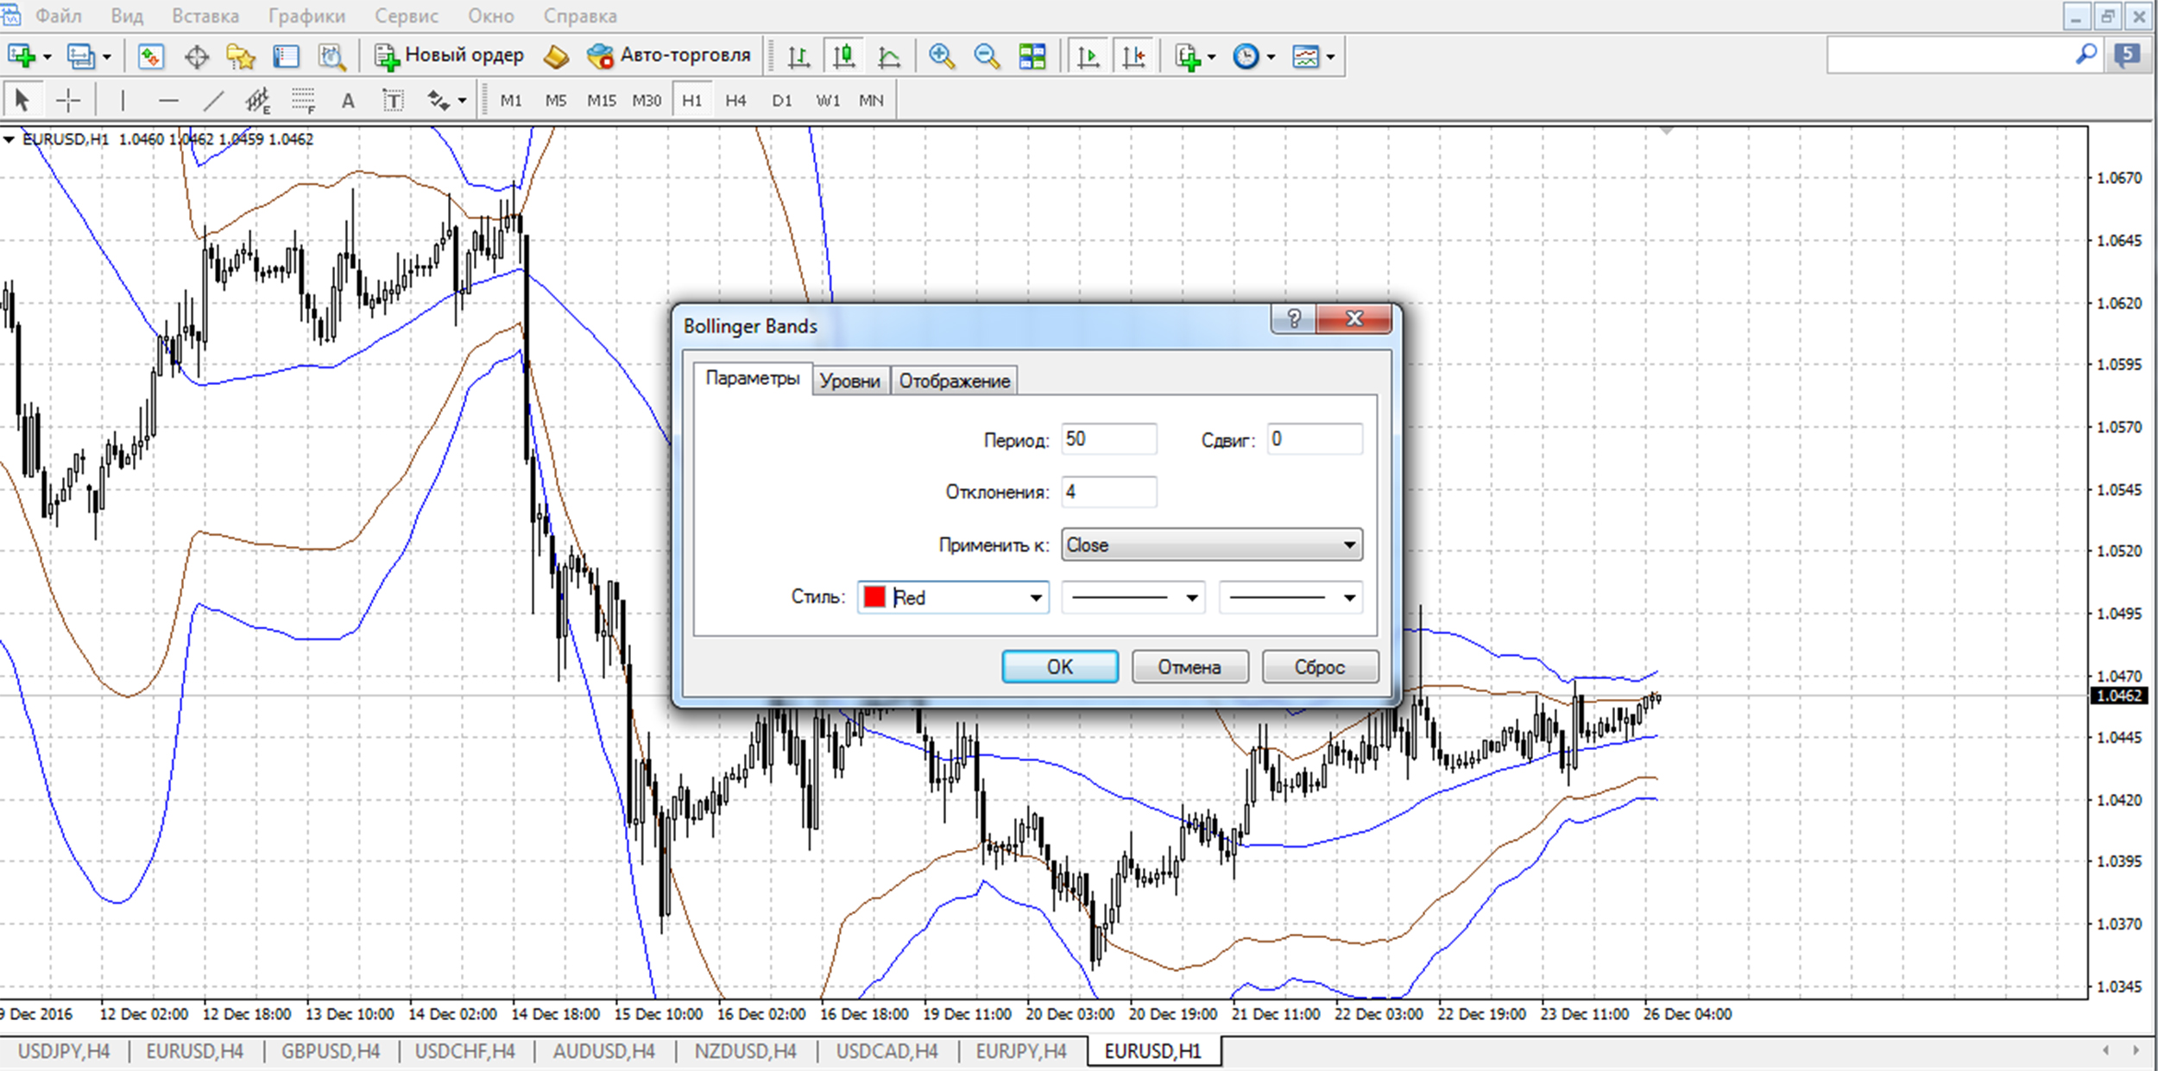Screen dimensions: 2158x1071
Task: Select the H1 timeframe button
Action: (x=692, y=101)
